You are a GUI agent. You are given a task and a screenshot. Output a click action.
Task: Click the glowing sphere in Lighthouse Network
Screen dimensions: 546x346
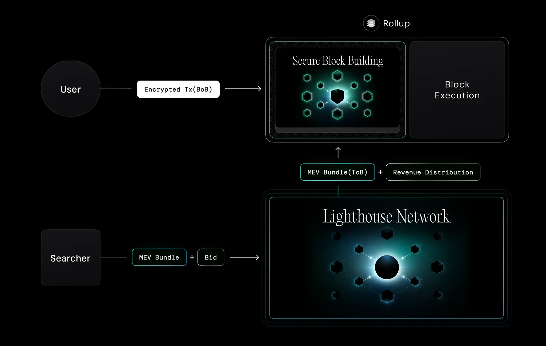point(387,267)
